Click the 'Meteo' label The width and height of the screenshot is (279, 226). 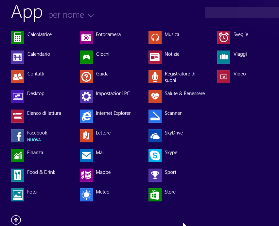tap(102, 192)
